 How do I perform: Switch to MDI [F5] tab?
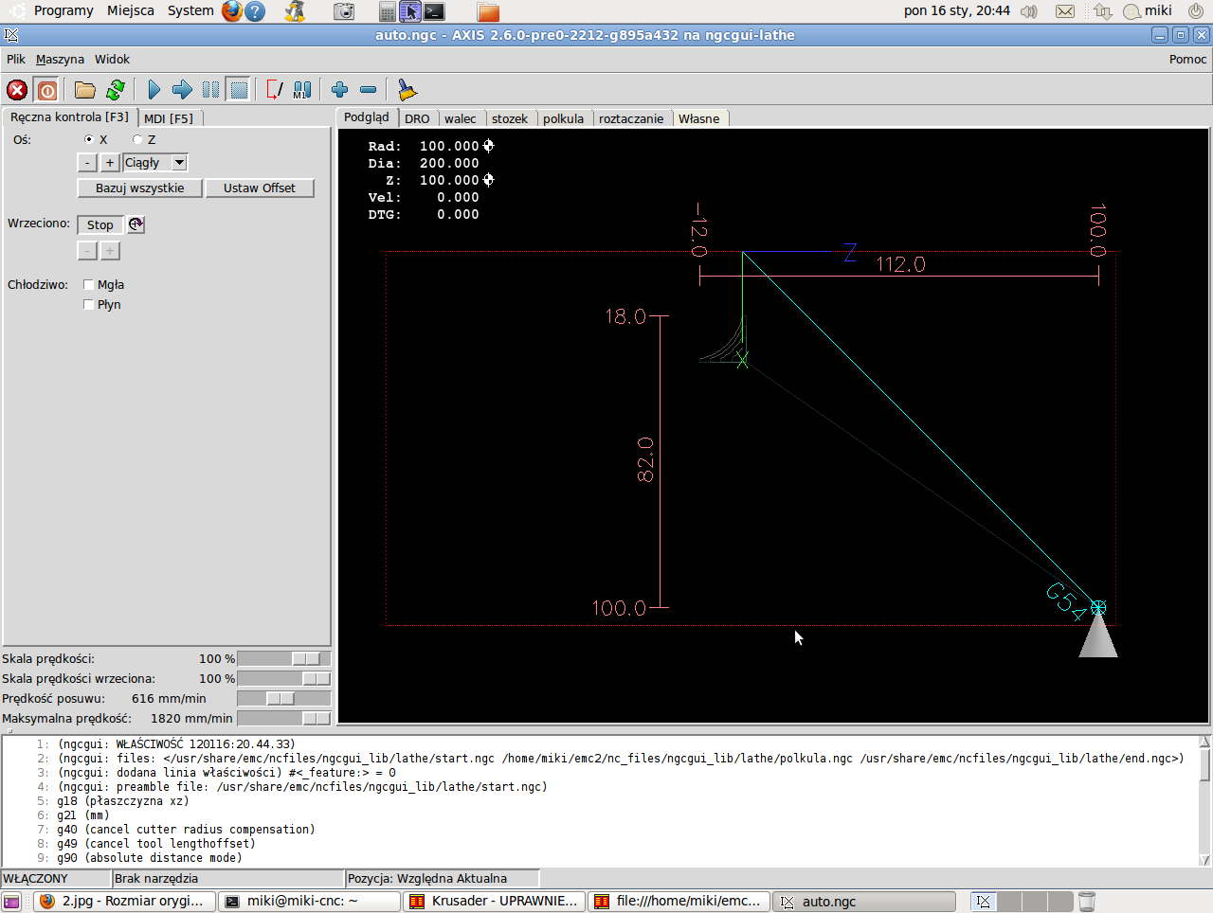[x=169, y=118]
